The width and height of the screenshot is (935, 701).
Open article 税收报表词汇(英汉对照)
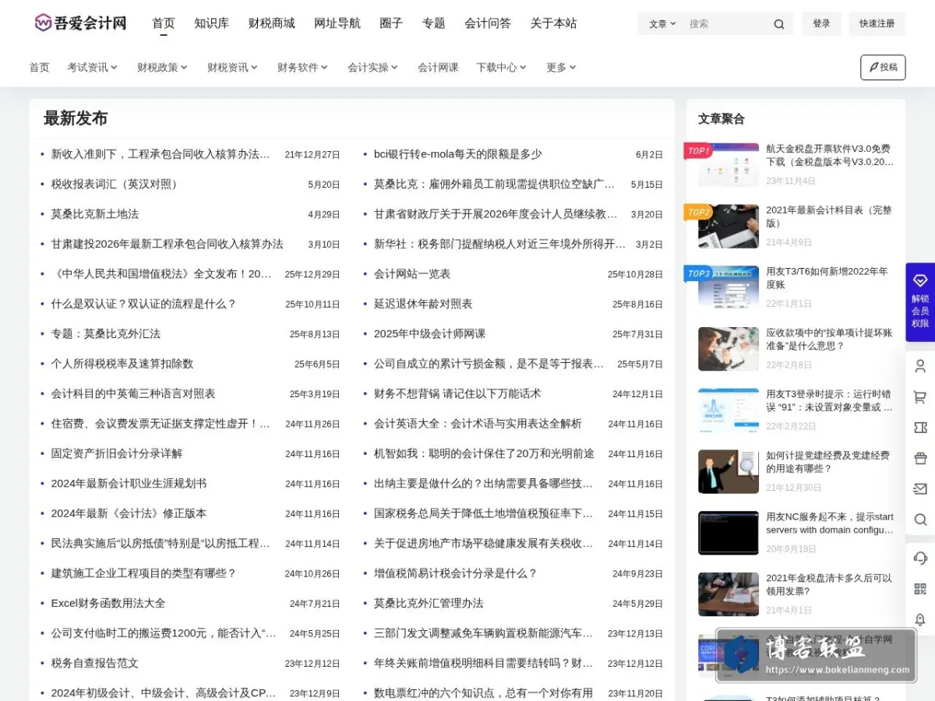coord(116,185)
